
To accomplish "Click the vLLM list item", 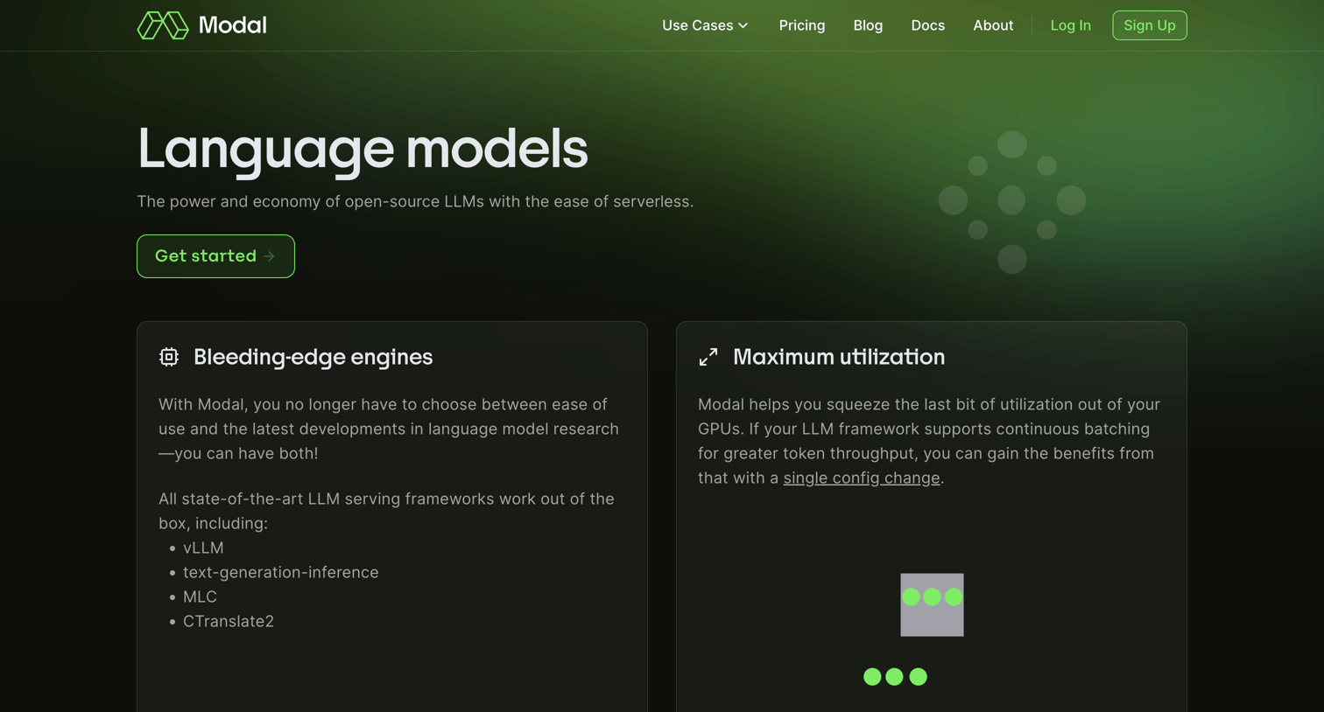I will 203,548.
